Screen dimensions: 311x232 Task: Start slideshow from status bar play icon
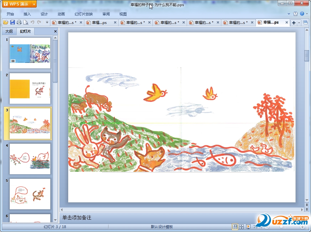pos(248,227)
